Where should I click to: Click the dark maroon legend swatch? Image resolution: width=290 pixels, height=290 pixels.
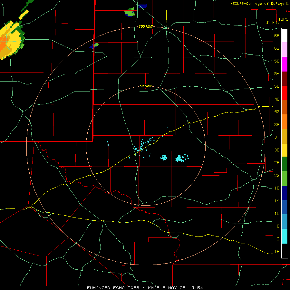(285, 78)
